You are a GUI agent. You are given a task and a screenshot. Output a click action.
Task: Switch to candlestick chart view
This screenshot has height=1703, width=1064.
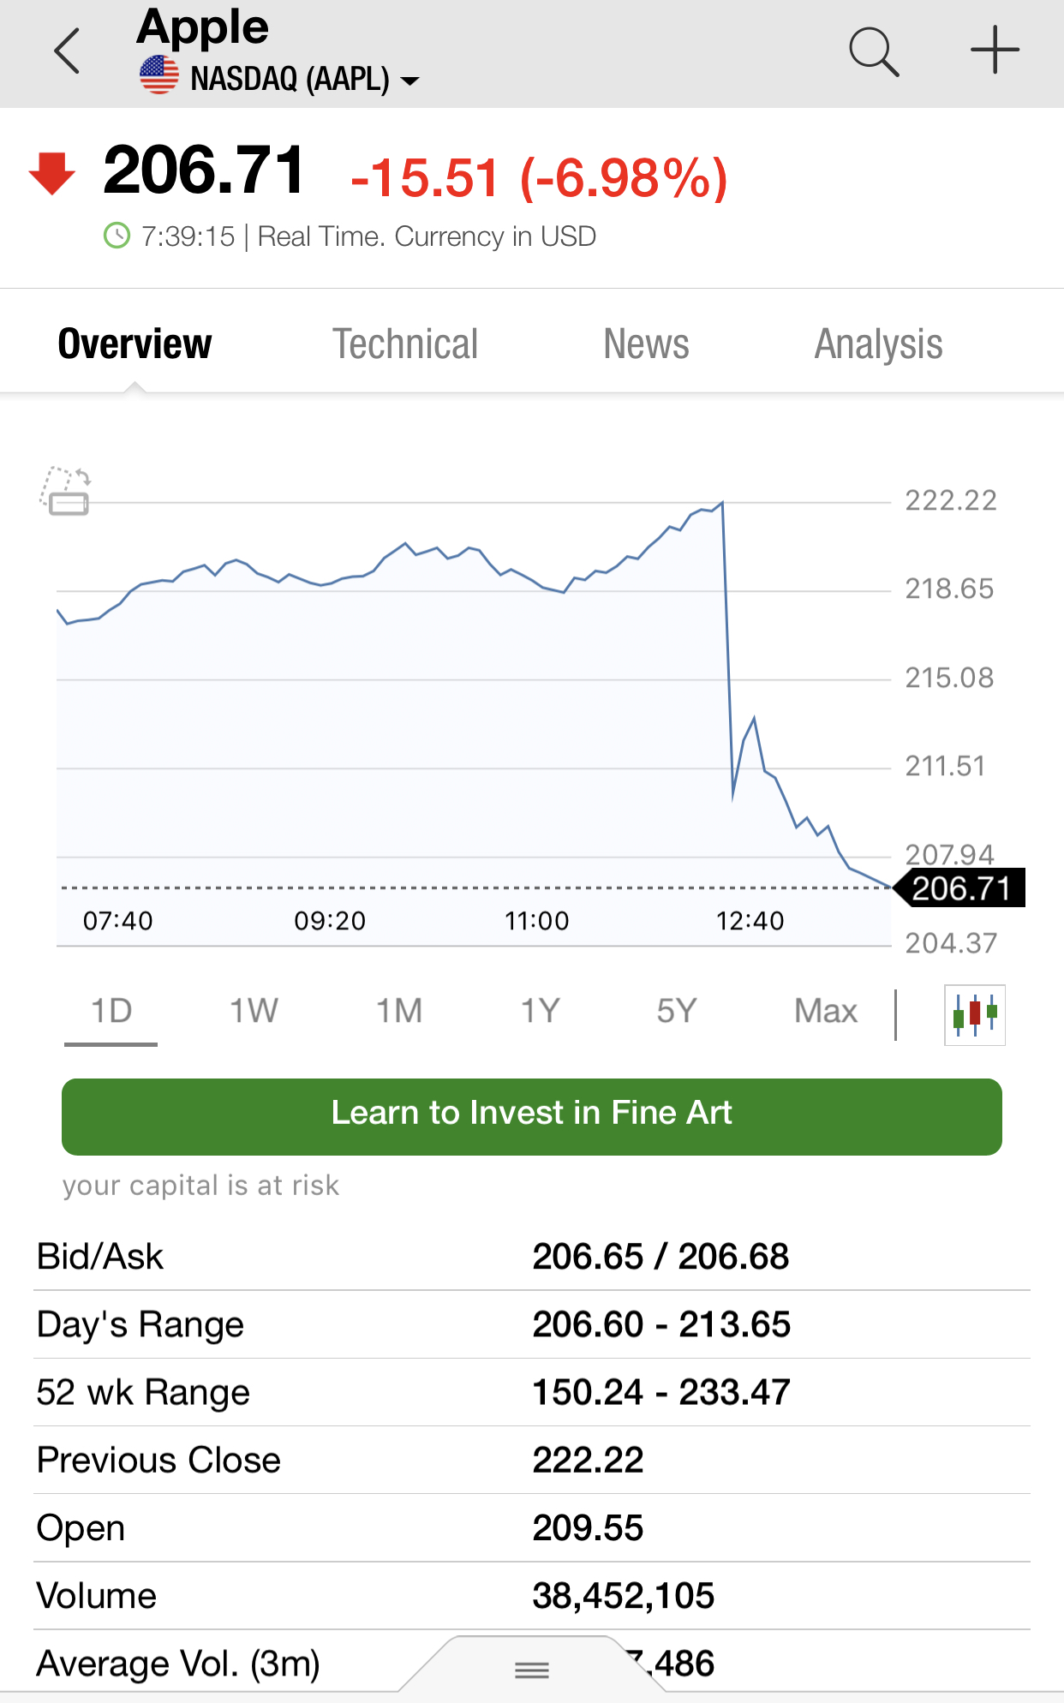pos(975,1015)
